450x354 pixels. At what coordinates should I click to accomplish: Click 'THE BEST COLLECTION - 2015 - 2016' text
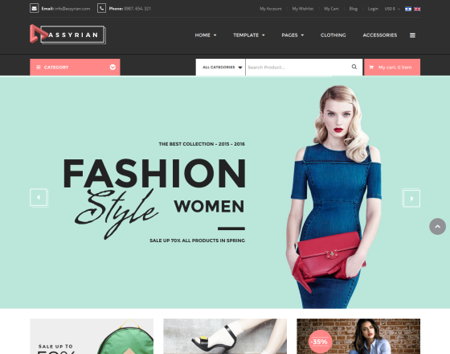point(202,144)
